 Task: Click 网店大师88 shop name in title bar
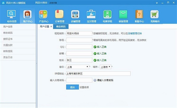[41, 3]
